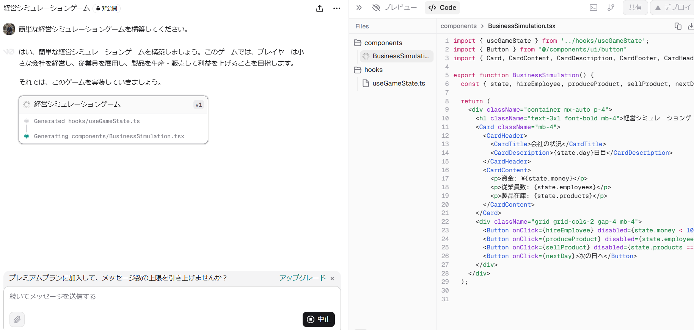Click the Generating components/BusinessSimulation.tsx step
The image size is (694, 330).
pyautogui.click(x=109, y=136)
